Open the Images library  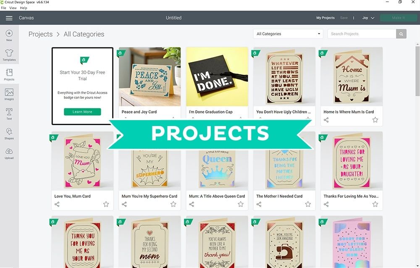pyautogui.click(x=9, y=95)
